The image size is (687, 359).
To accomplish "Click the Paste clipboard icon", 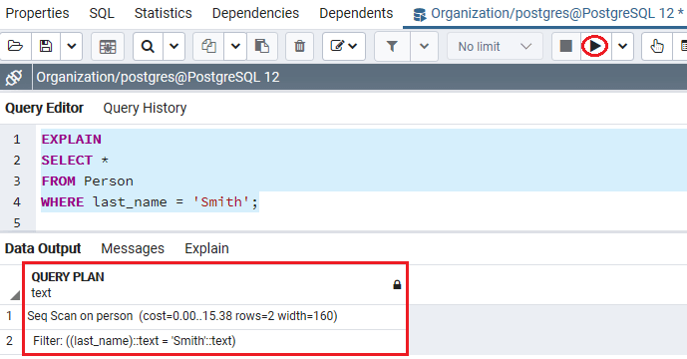I will pos(262,46).
